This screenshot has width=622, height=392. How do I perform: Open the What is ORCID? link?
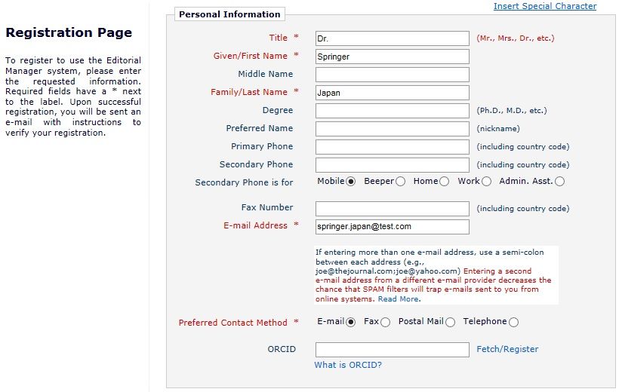[x=348, y=365]
